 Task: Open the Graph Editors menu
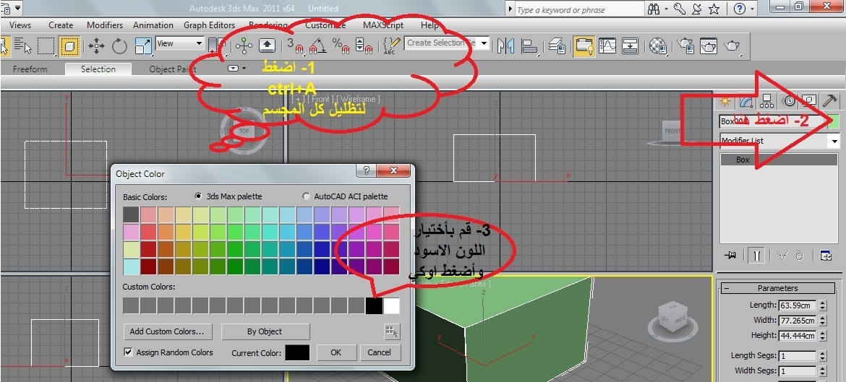point(210,25)
